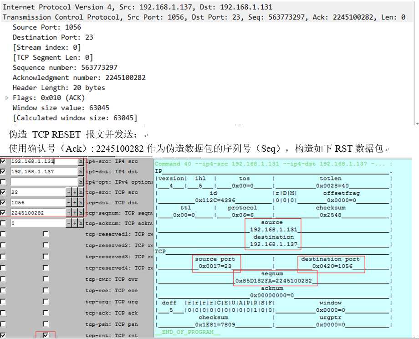This screenshot has width=419, height=339.
Task: Click the 'h' help button for ip4-src
Action: [x=81, y=161]
